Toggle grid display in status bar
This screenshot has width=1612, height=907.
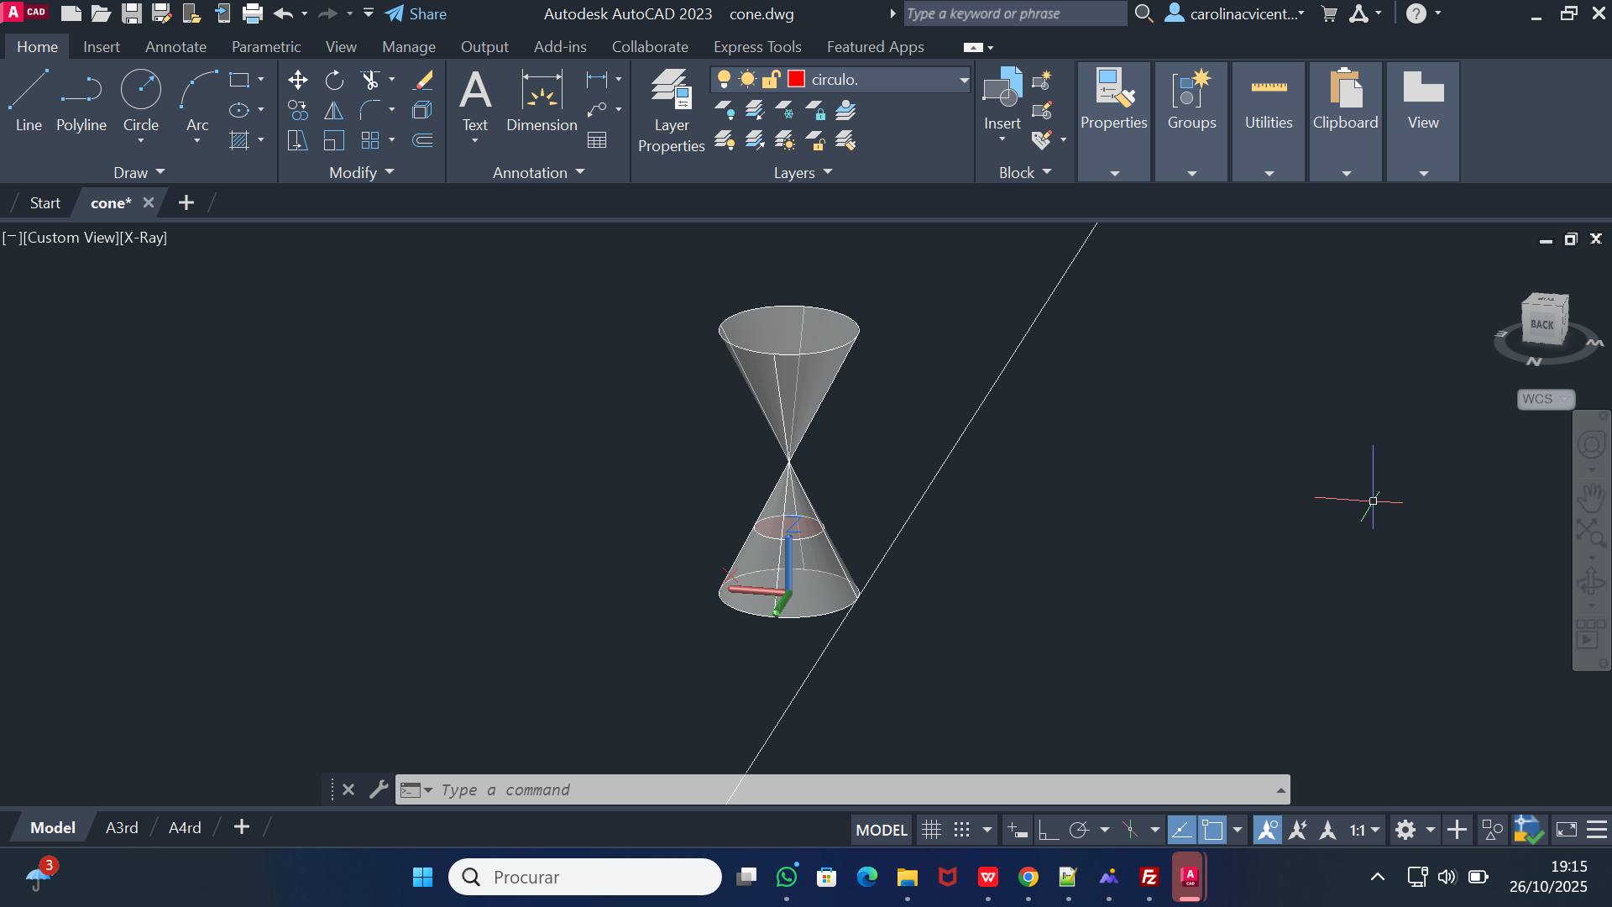click(x=931, y=831)
